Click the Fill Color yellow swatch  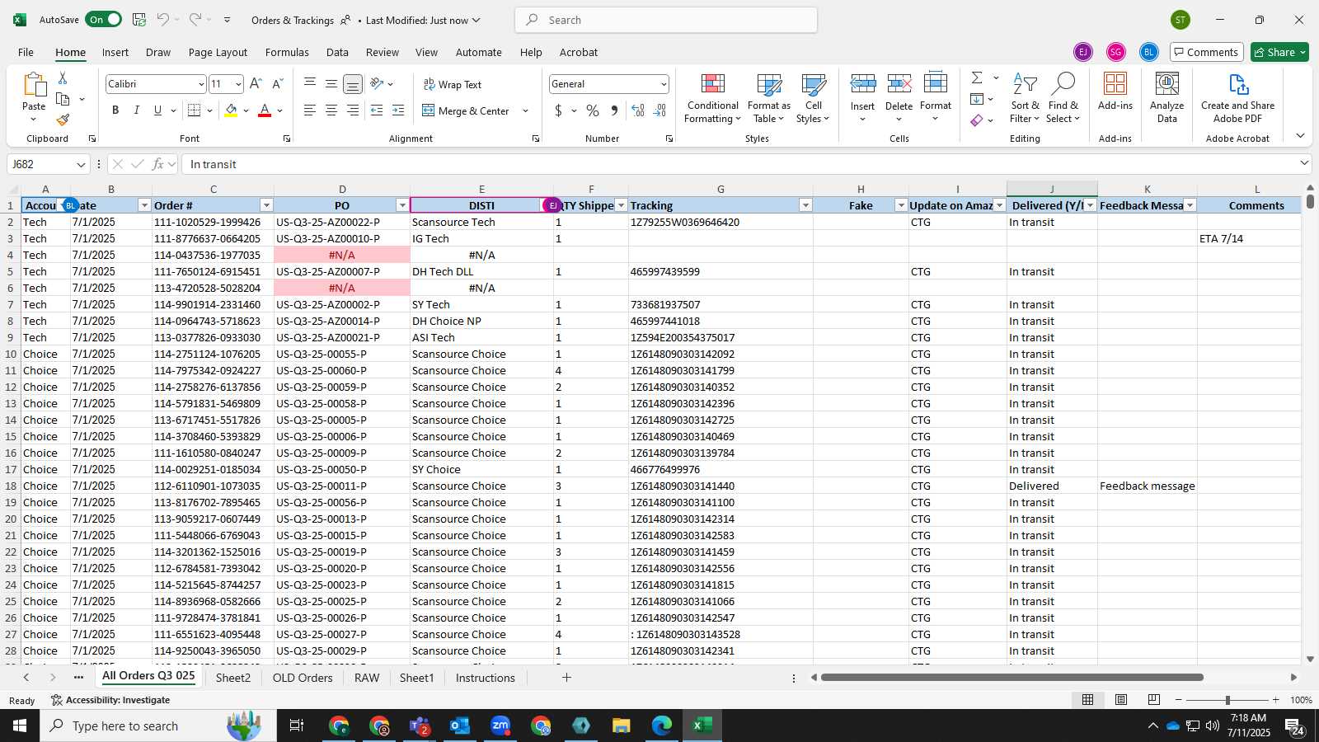(231, 110)
